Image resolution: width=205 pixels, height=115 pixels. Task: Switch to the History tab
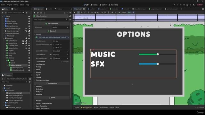pyautogui.click(x=58, y=9)
